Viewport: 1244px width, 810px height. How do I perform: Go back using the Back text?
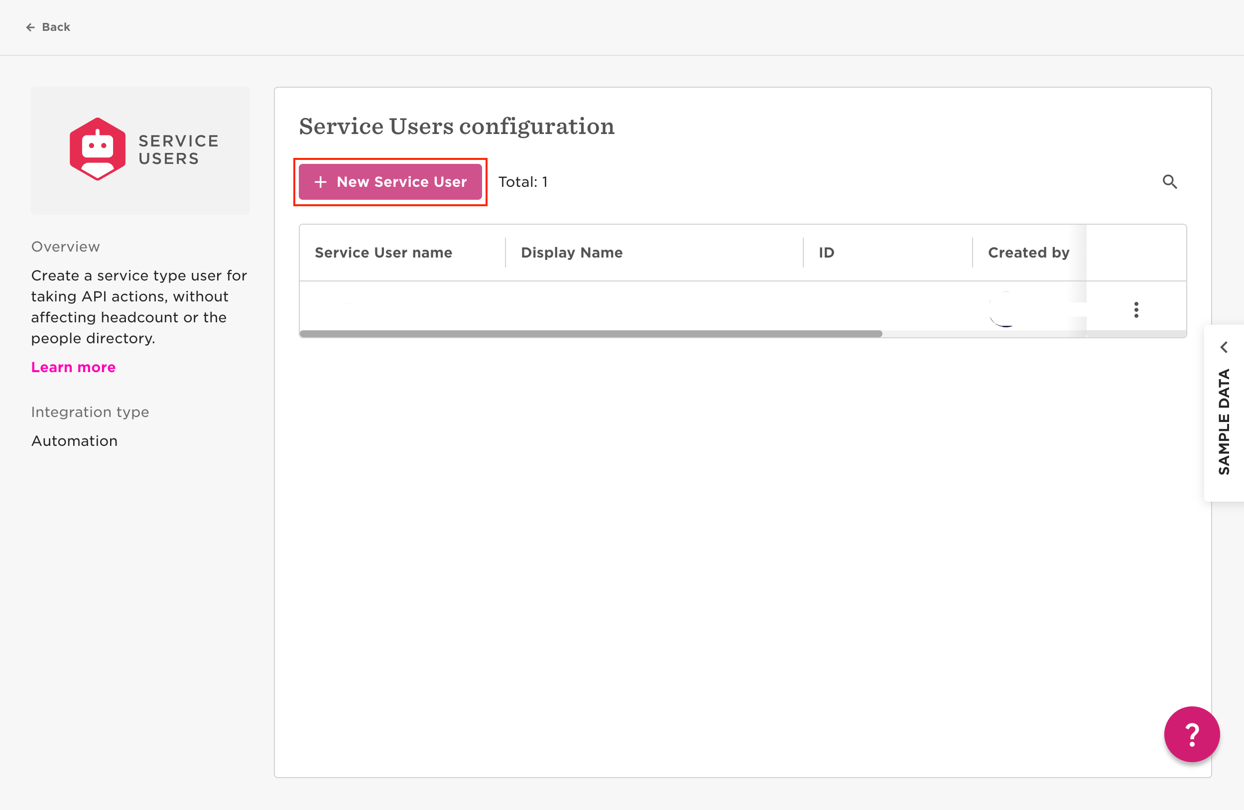pos(56,27)
